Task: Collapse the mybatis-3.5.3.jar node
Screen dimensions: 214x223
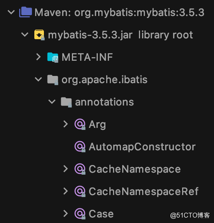Action: pyautogui.click(x=25, y=34)
